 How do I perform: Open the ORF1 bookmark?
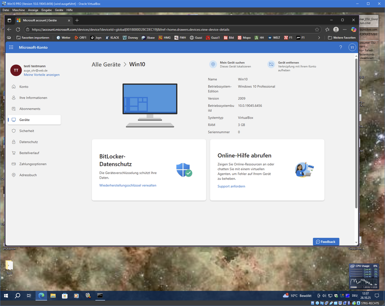[x=80, y=37]
